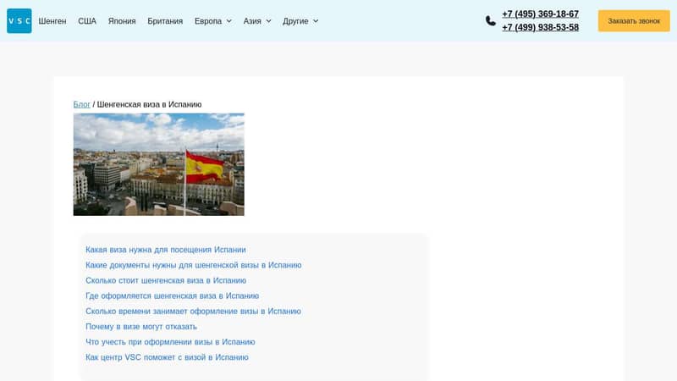
Task: Call the number +7 (495) 369-18-67
Action: (x=540, y=14)
